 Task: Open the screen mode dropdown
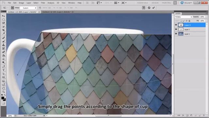coord(124,3)
